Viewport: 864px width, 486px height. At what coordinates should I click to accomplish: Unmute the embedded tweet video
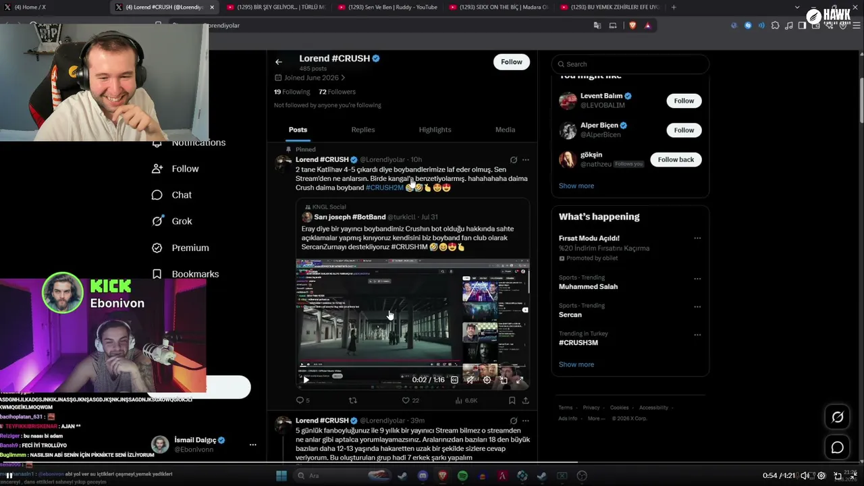point(470,380)
